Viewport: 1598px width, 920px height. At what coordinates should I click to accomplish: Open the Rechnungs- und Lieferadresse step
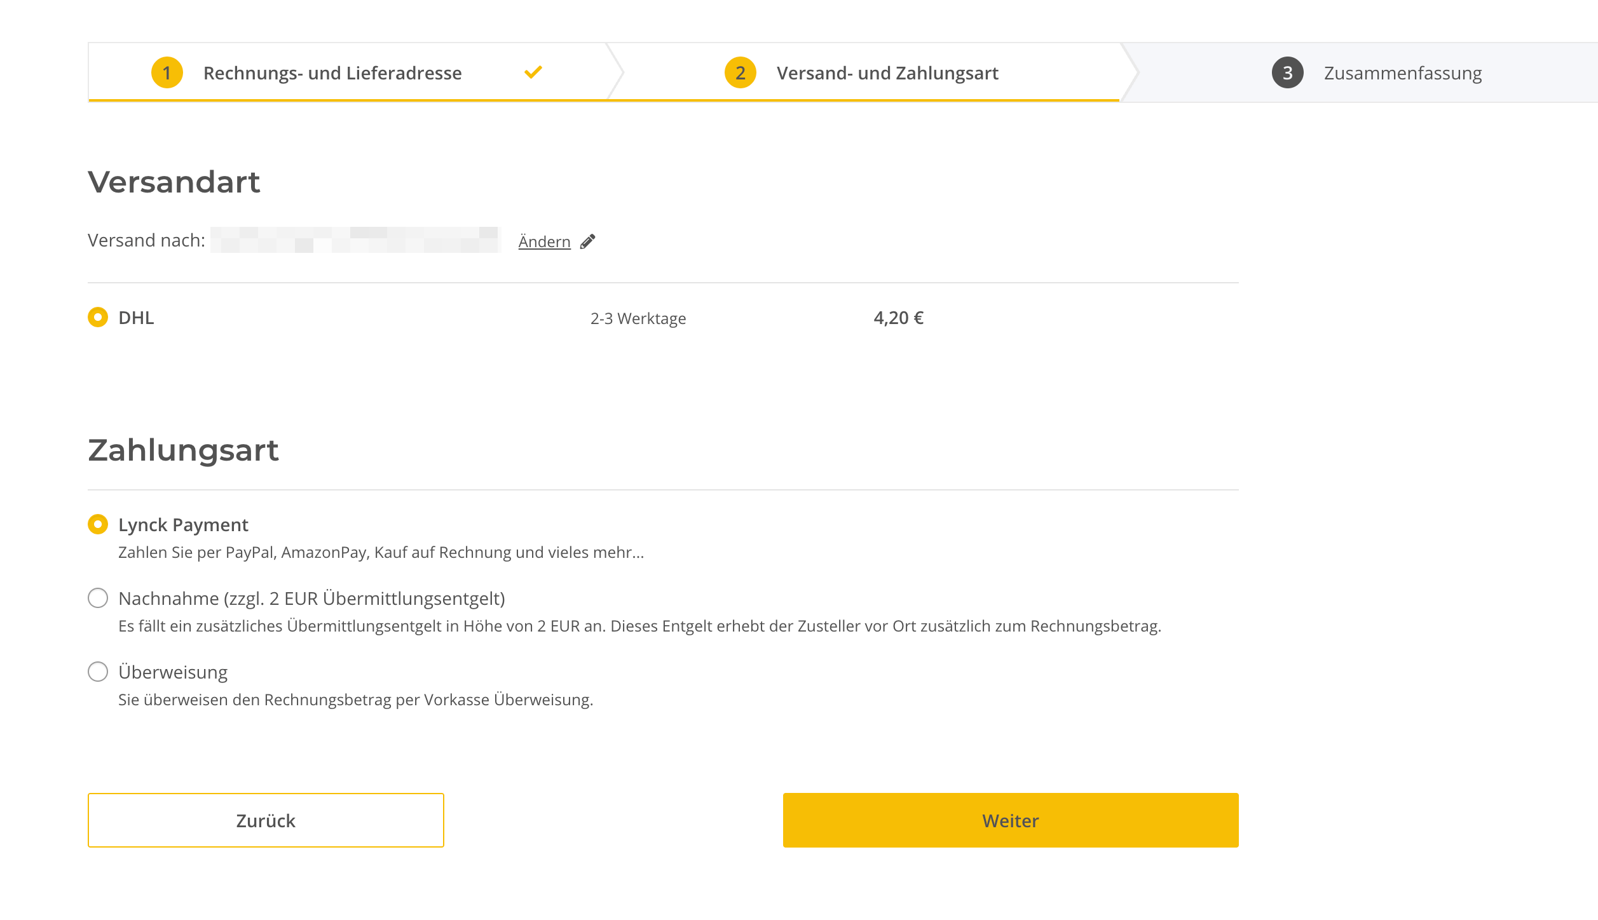pyautogui.click(x=332, y=72)
